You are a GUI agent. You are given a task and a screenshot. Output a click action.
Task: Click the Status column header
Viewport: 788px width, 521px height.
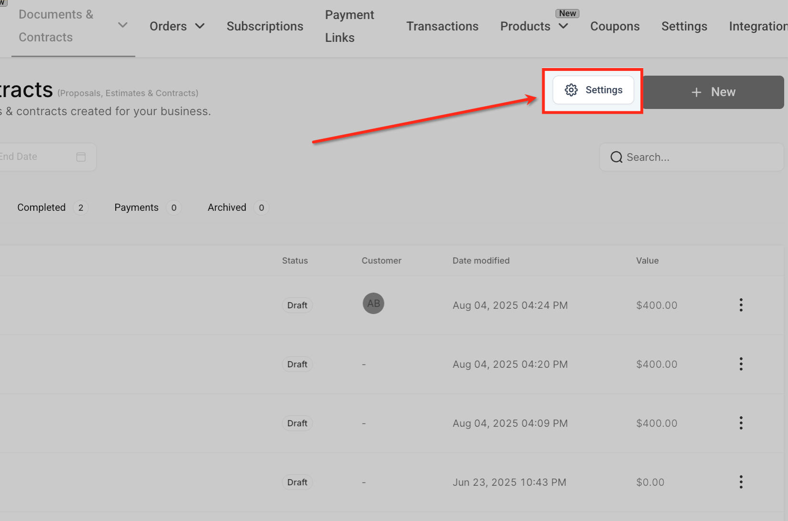click(295, 261)
